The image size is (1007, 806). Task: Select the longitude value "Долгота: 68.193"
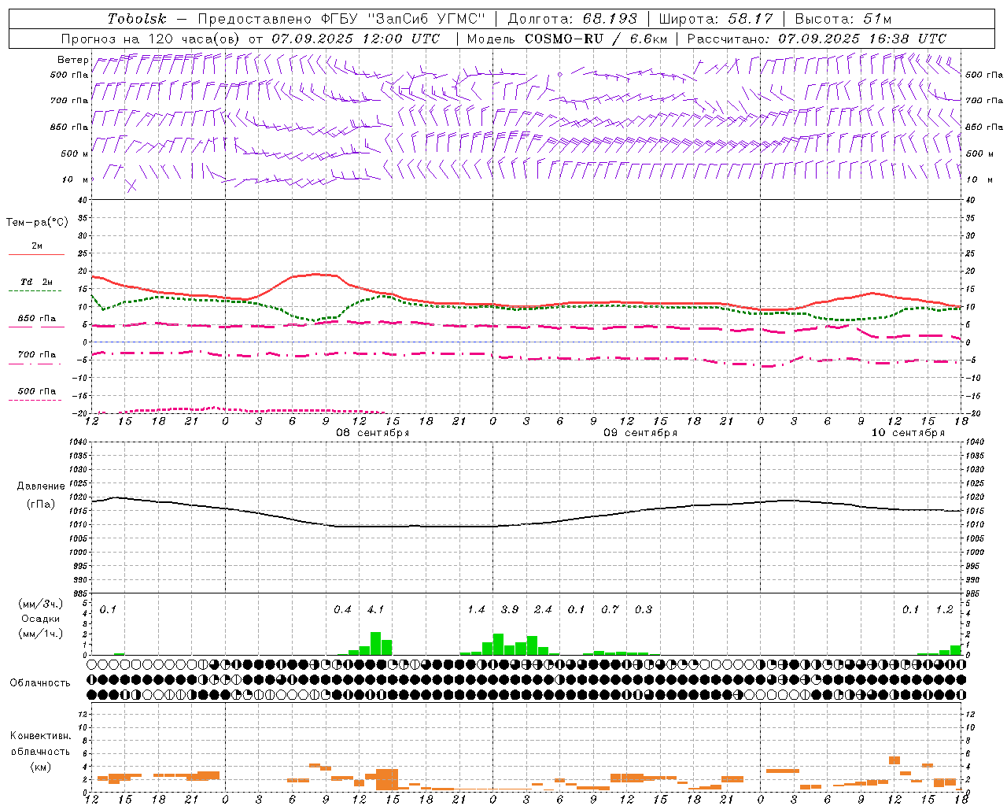572,19
